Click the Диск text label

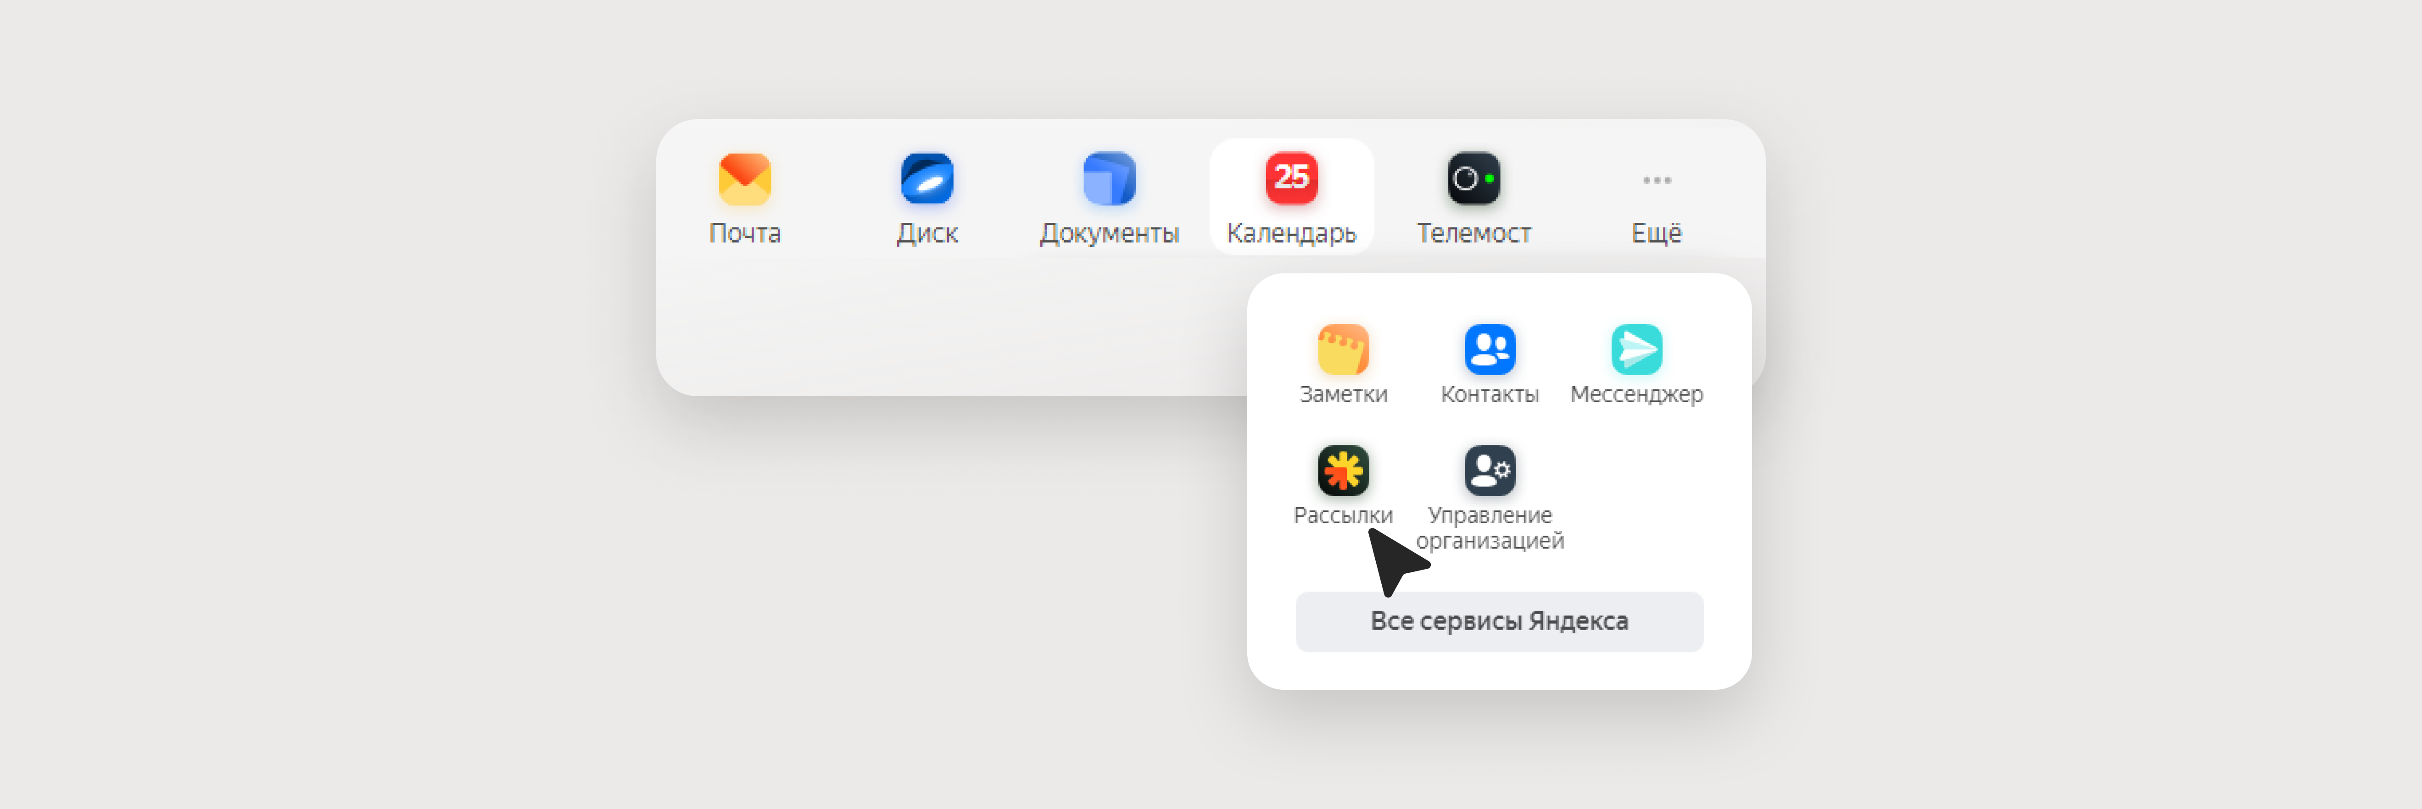(927, 233)
